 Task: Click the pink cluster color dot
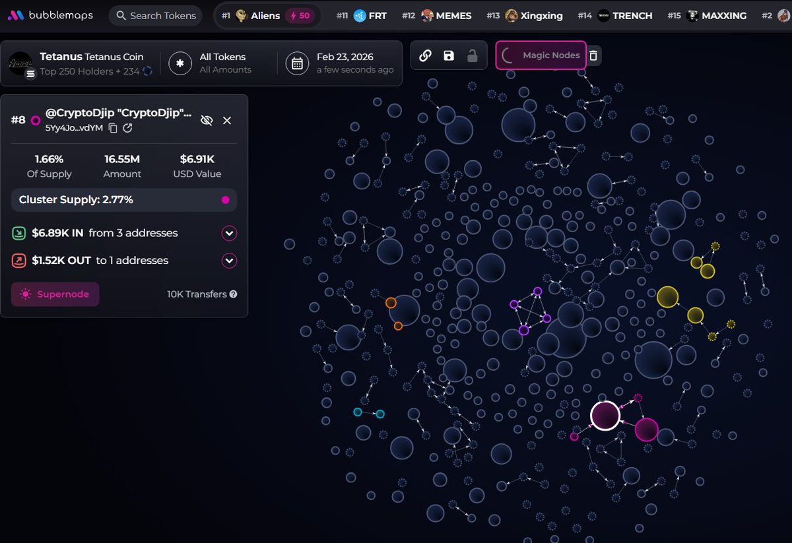(225, 200)
